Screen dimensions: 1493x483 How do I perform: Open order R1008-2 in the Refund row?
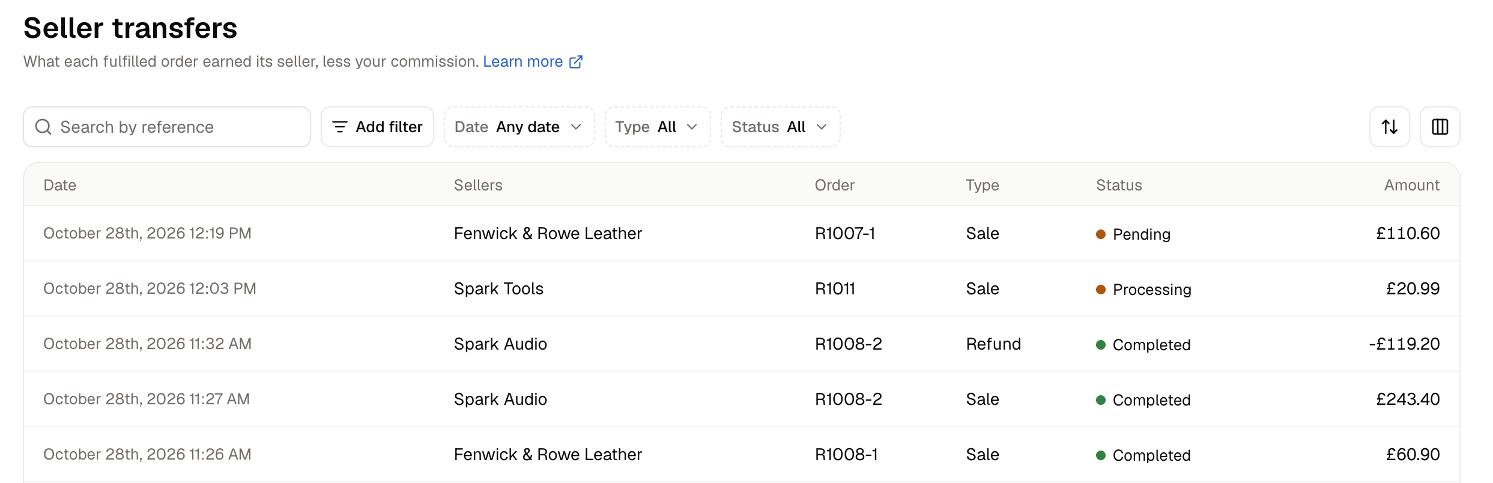point(849,344)
